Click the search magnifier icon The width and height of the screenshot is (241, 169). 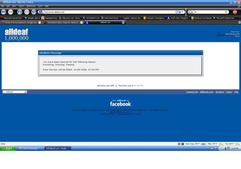click(226, 12)
